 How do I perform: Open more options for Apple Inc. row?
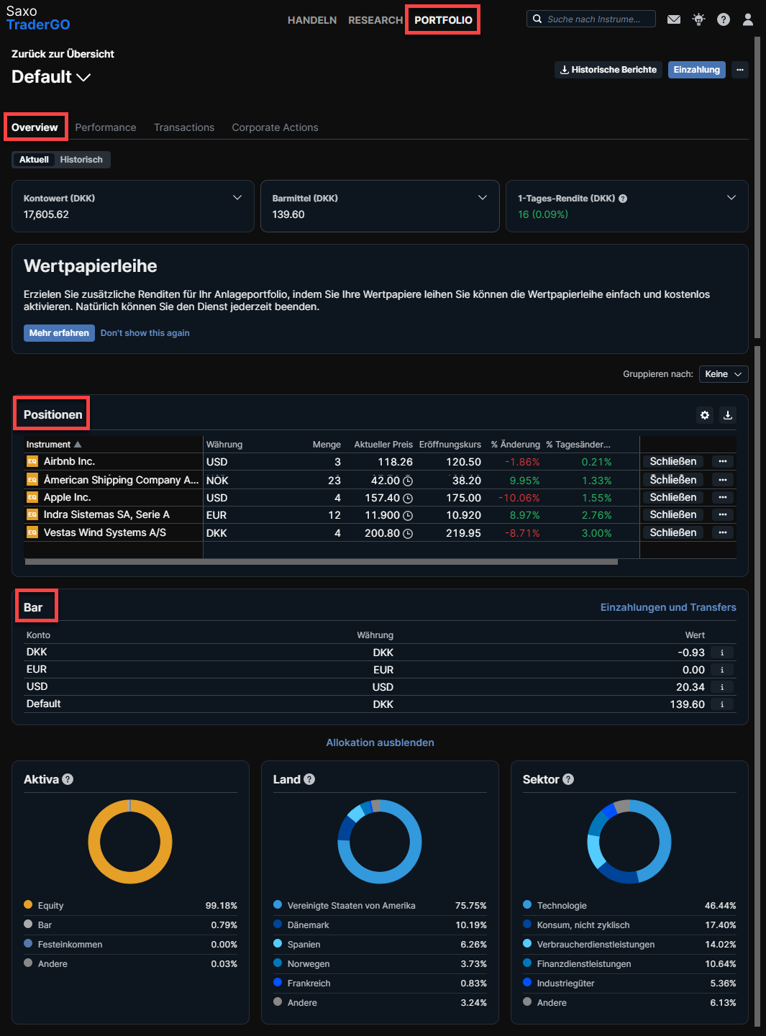click(x=723, y=497)
